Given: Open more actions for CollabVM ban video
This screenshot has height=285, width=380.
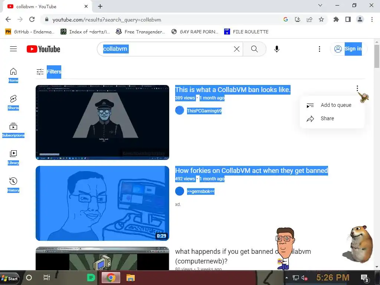Looking at the screenshot, I should pyautogui.click(x=357, y=88).
